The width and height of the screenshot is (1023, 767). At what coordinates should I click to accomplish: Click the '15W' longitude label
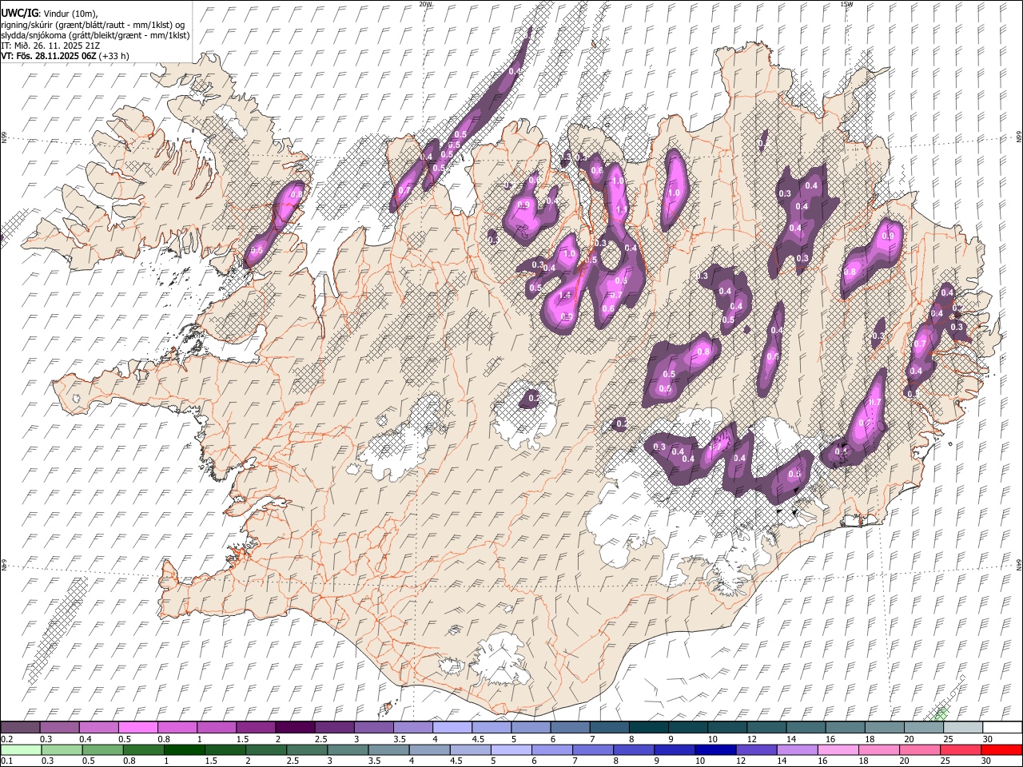[x=846, y=4]
